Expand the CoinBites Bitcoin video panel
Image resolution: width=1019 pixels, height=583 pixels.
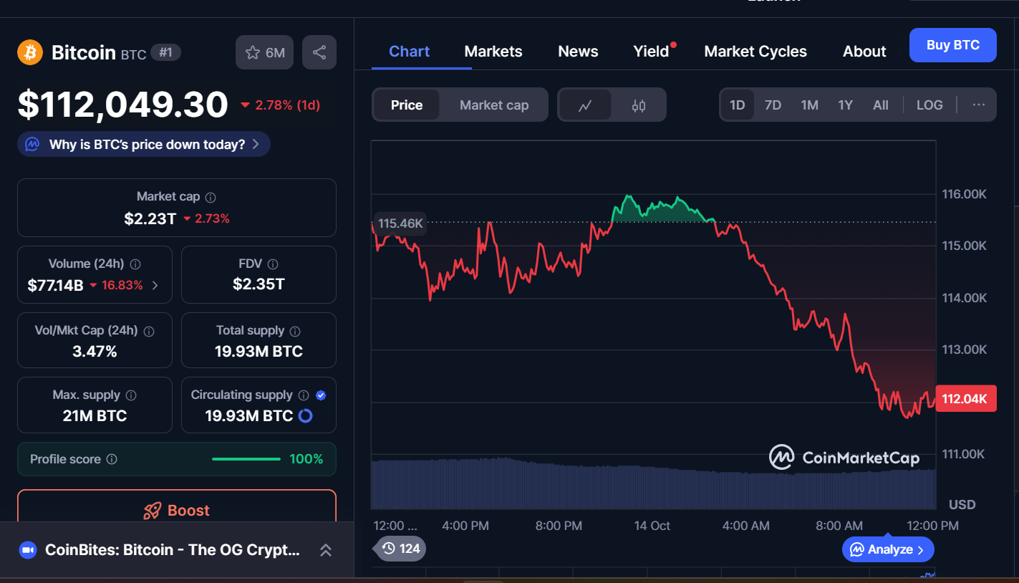point(325,550)
